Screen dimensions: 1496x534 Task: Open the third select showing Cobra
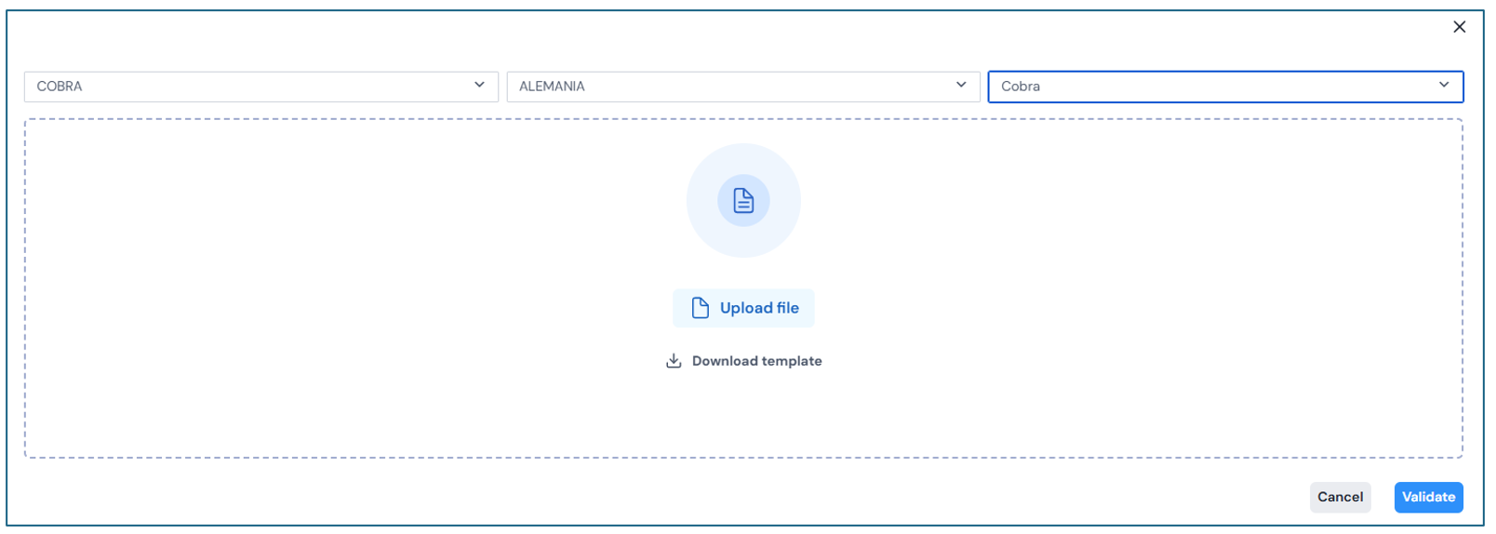pos(1209,87)
